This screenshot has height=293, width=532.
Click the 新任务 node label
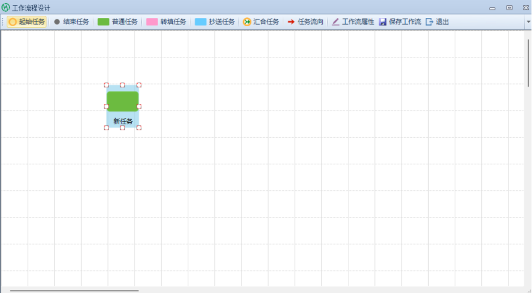123,122
